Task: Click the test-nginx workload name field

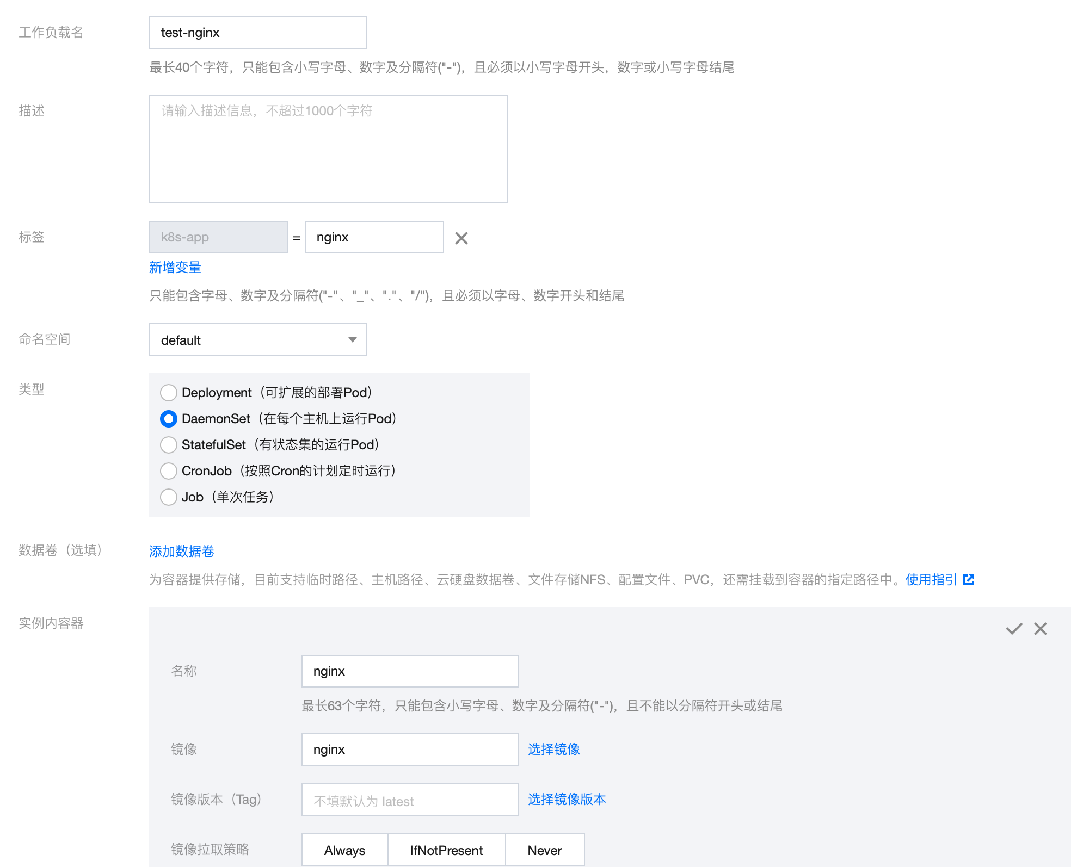Action: tap(257, 32)
